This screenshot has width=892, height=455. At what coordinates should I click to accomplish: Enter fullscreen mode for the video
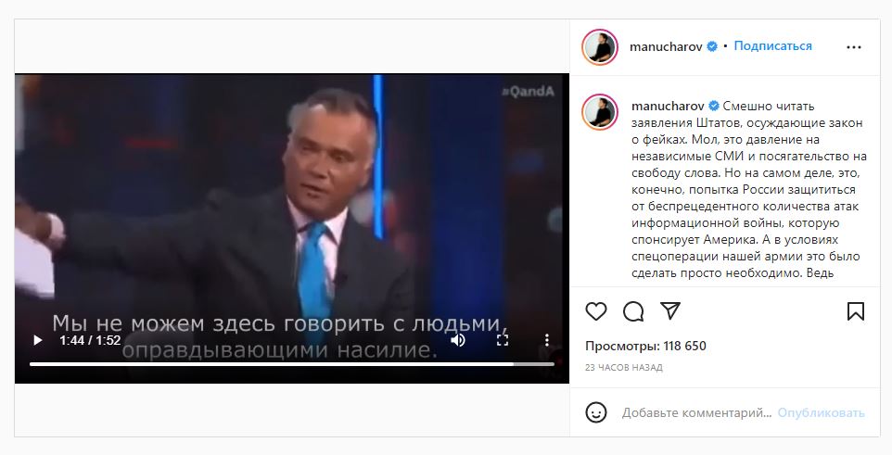503,340
